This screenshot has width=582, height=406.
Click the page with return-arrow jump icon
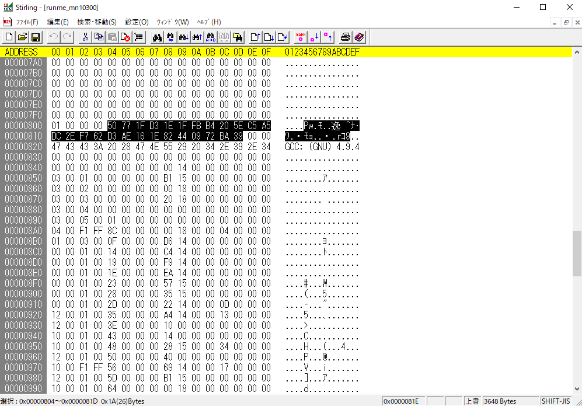pyautogui.click(x=282, y=37)
